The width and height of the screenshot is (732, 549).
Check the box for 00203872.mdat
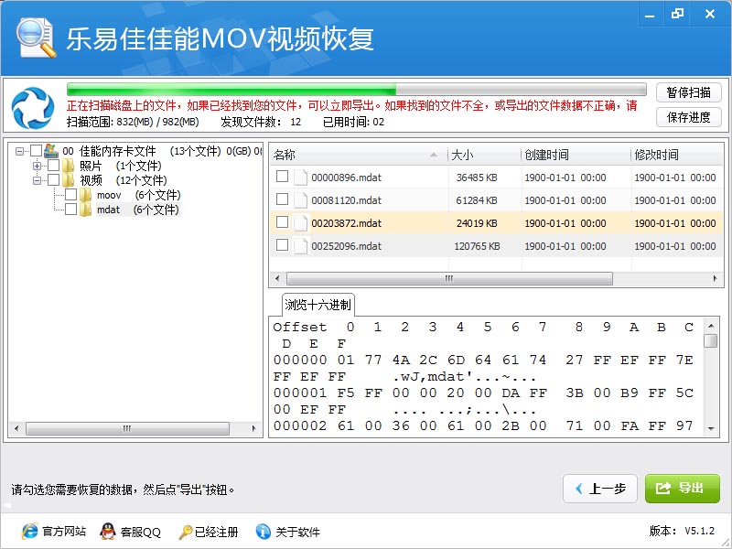pyautogui.click(x=283, y=222)
